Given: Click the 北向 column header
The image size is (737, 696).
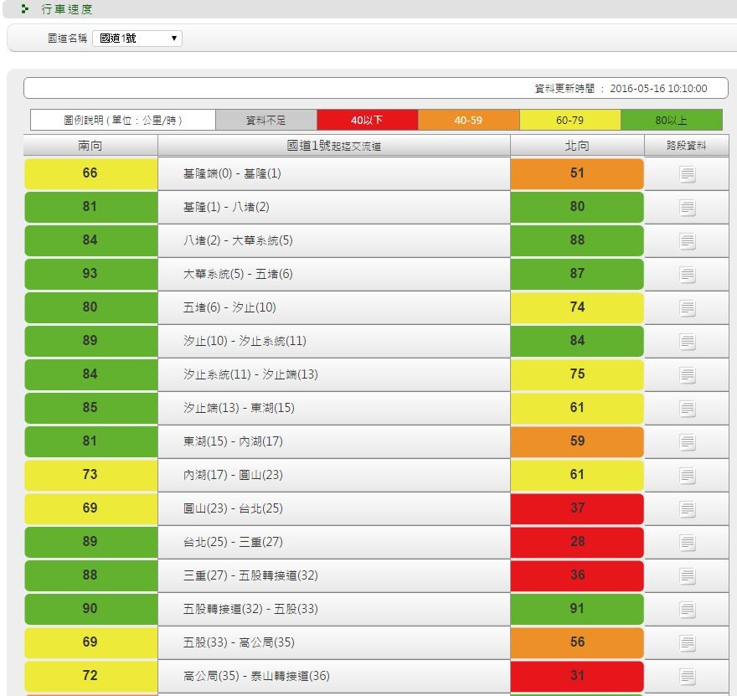Looking at the screenshot, I should 577,146.
